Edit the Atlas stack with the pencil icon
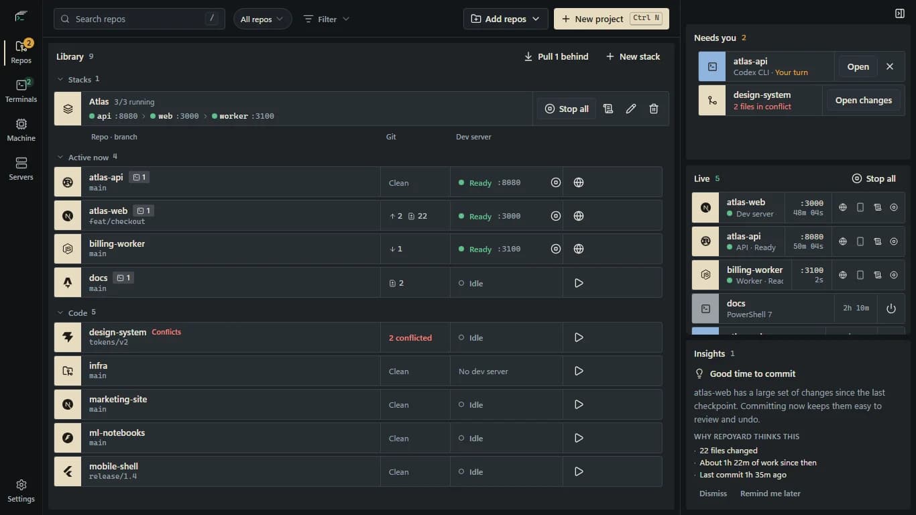 [x=631, y=109]
